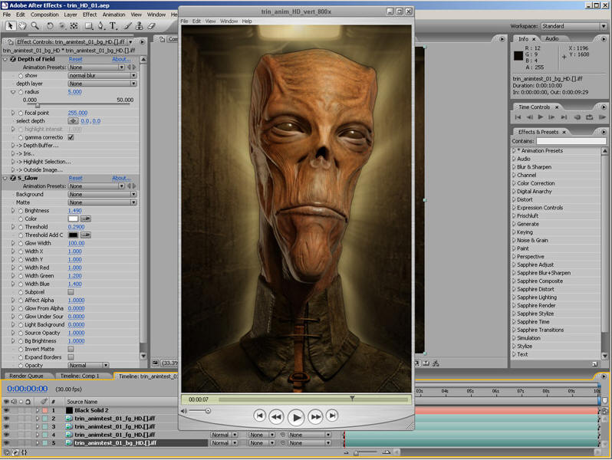The image size is (612, 460).
Task: Reset the Depth of Field effect
Action: (x=75, y=59)
